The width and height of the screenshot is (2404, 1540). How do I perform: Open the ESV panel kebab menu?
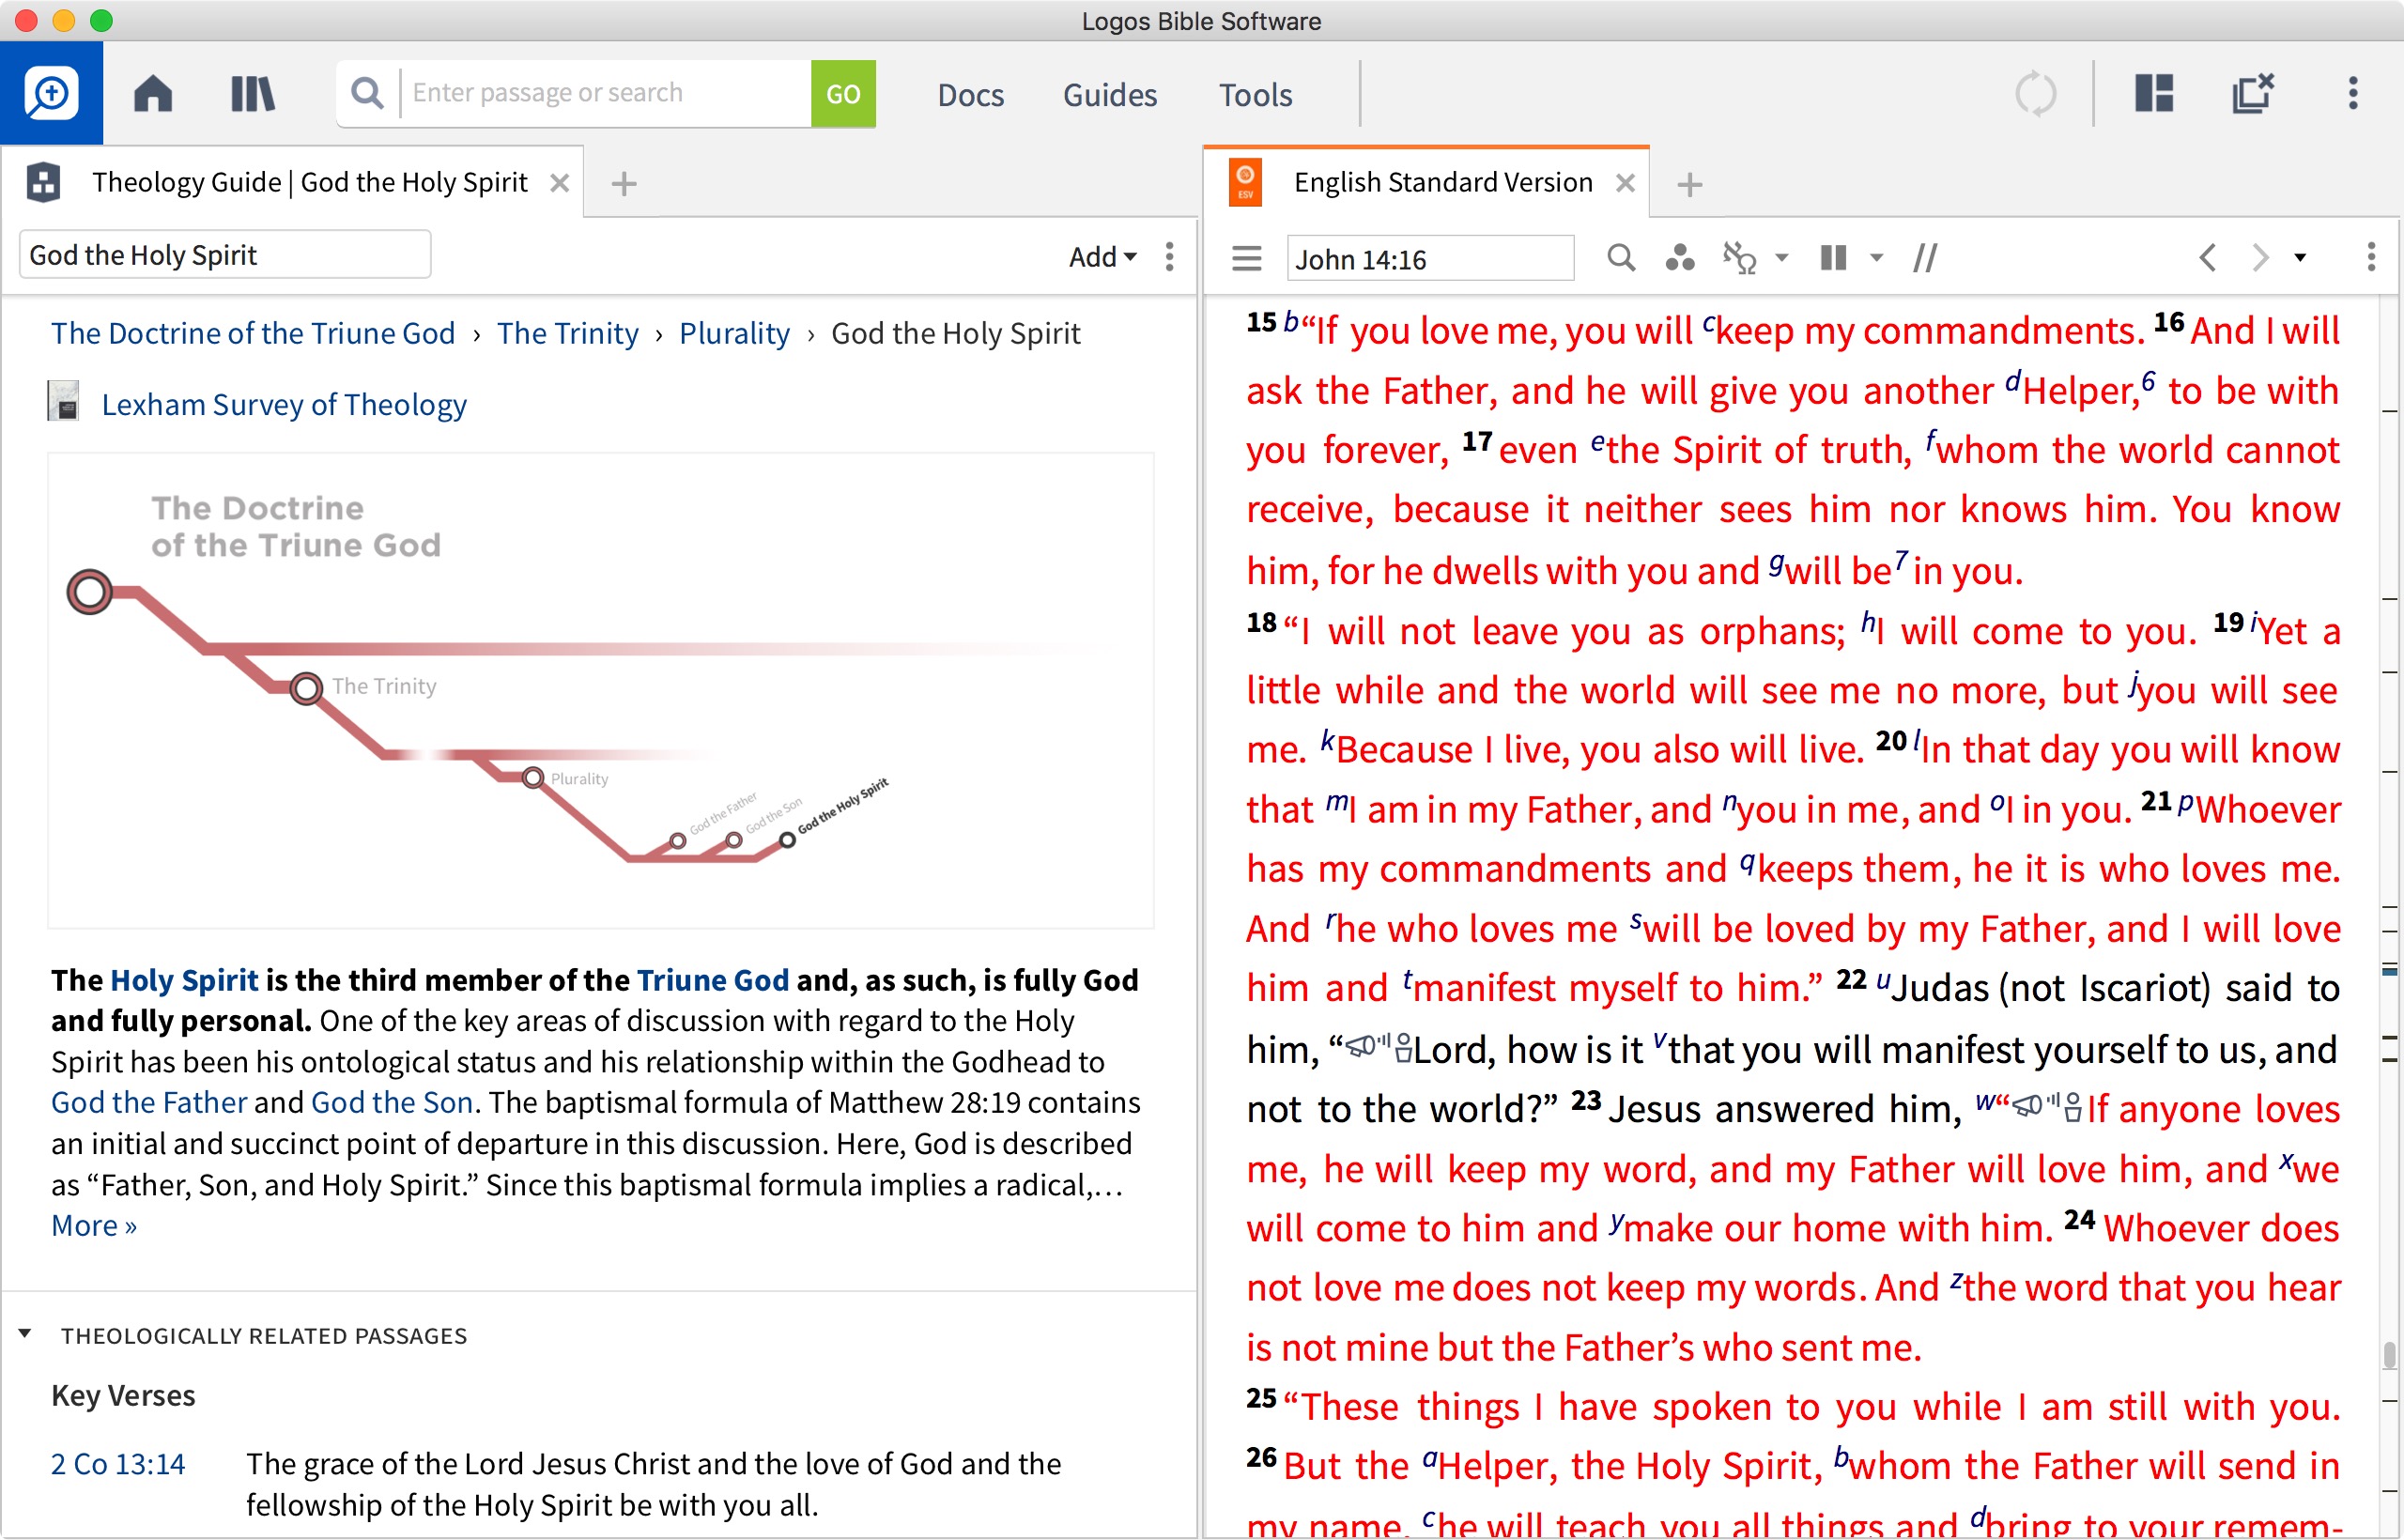click(x=2370, y=258)
